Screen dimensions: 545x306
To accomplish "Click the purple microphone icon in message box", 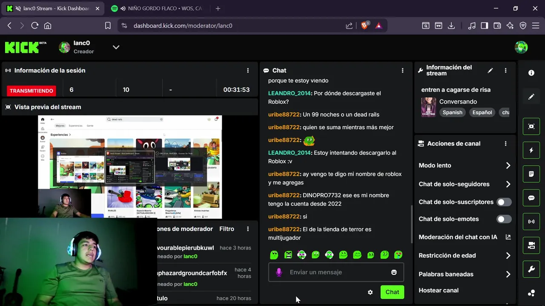I will click(279, 272).
